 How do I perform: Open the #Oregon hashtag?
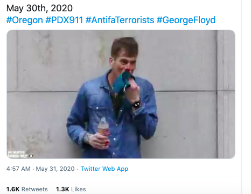[25, 20]
